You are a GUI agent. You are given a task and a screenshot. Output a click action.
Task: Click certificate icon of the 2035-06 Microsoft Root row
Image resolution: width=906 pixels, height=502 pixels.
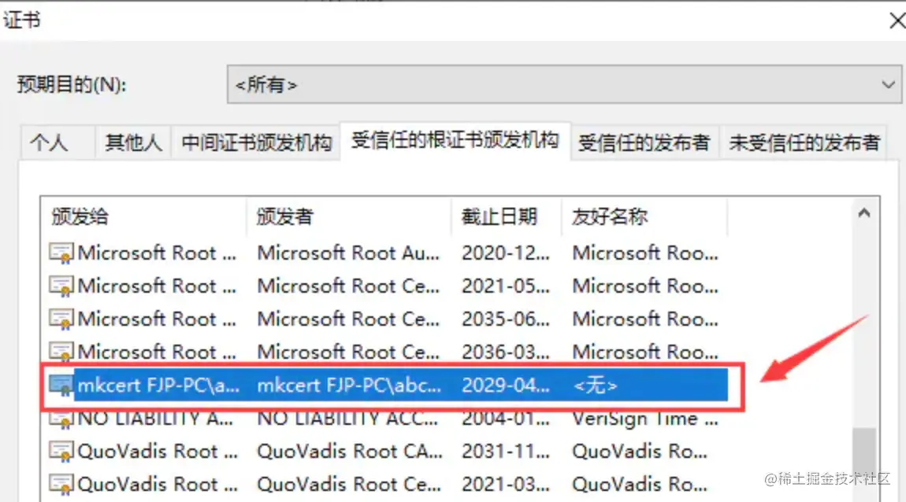tap(61, 319)
